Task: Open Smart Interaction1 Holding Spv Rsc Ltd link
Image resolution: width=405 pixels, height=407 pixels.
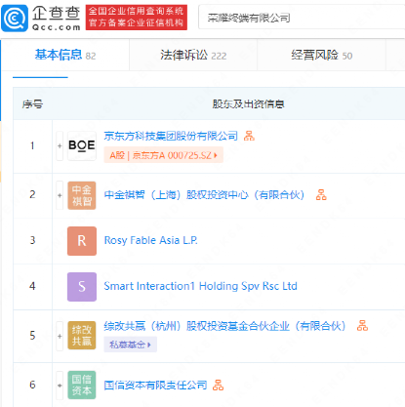Action: click(x=200, y=286)
